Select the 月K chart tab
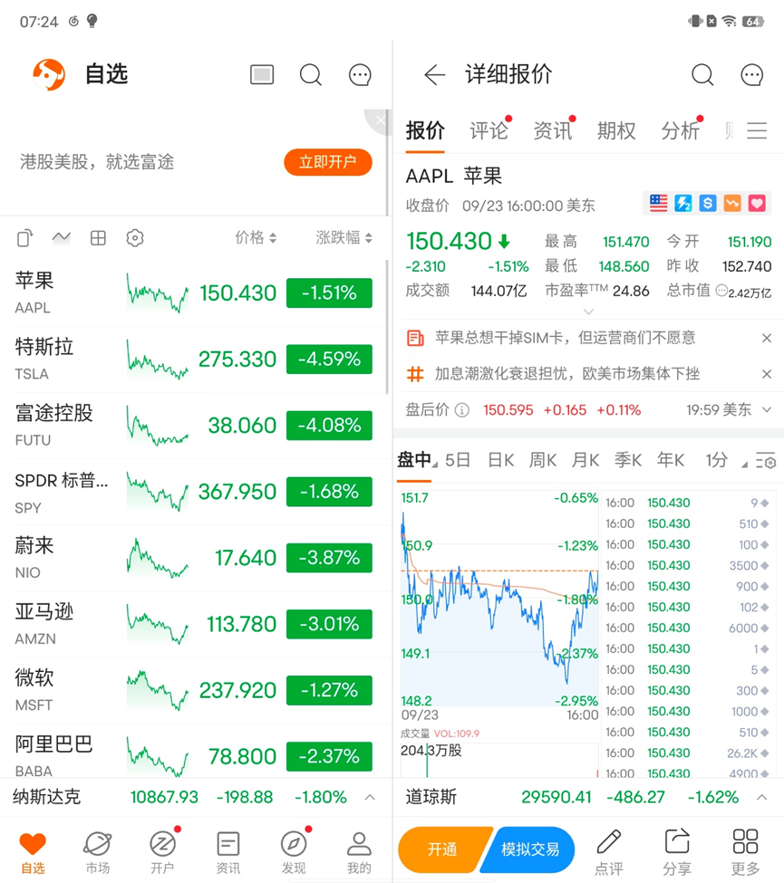Viewport: 784px width, 883px height. 585,460
